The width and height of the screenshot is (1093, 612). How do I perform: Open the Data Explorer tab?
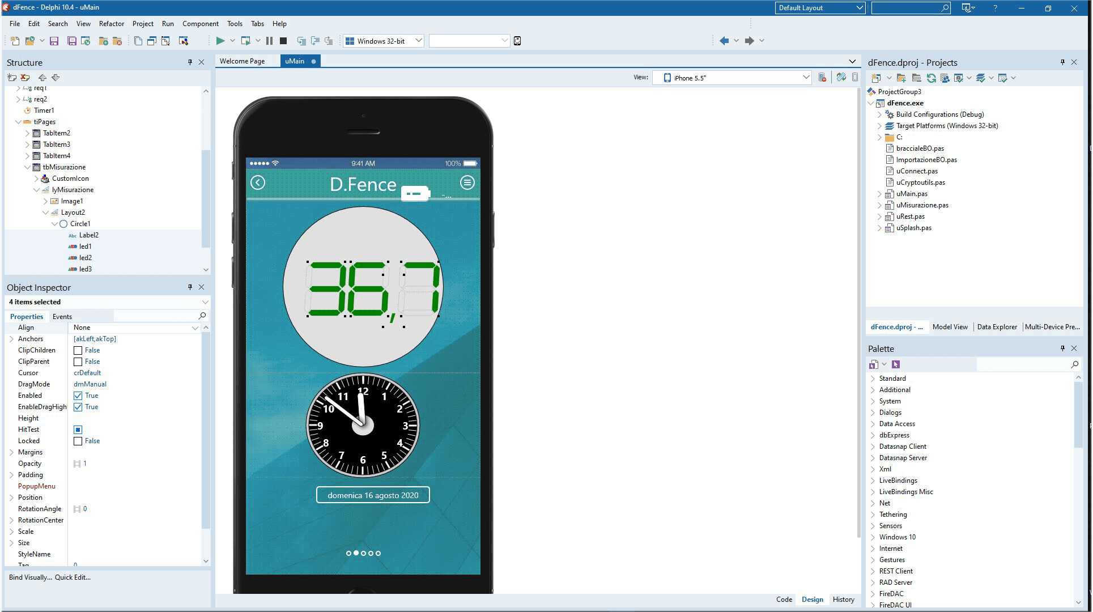997,327
